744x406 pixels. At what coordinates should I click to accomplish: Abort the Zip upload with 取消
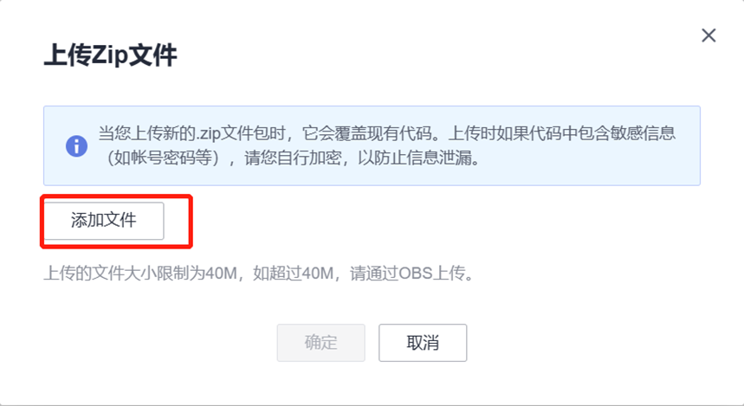coord(423,343)
